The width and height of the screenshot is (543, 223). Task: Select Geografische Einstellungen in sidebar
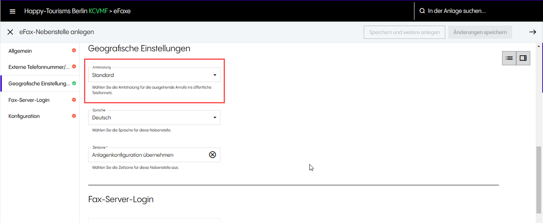(x=39, y=84)
